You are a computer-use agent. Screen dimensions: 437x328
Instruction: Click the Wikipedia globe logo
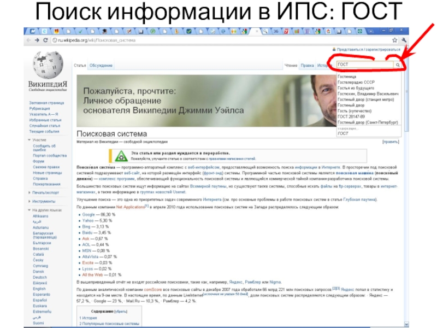(48, 65)
